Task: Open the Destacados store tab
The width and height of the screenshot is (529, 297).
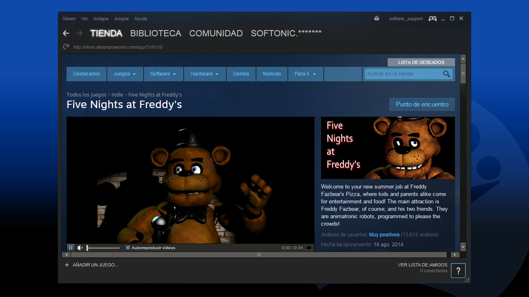Action: [x=86, y=74]
